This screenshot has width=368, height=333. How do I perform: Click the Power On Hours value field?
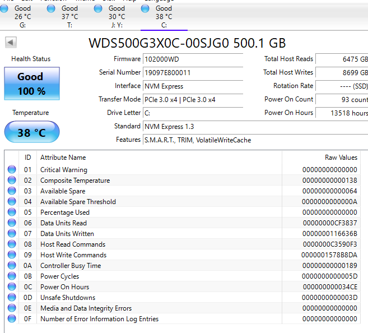click(x=342, y=113)
